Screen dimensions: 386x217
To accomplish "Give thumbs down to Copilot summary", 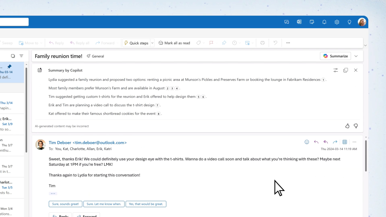I will [x=356, y=126].
